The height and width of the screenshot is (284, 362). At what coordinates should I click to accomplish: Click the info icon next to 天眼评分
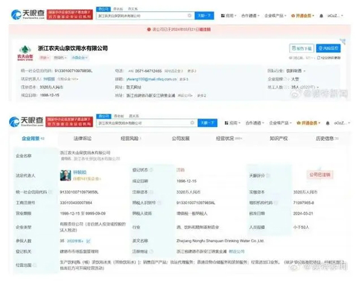click(268, 175)
